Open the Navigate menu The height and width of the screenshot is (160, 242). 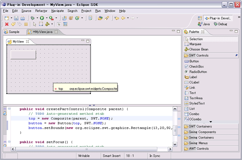58,11
